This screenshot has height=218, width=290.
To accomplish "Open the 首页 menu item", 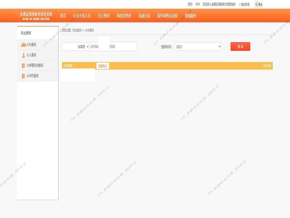I will [x=63, y=16].
